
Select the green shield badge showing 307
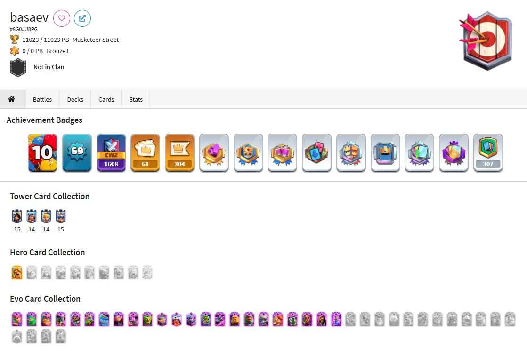click(488, 153)
